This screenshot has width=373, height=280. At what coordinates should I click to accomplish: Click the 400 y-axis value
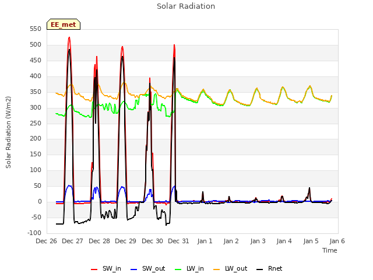click(36, 76)
